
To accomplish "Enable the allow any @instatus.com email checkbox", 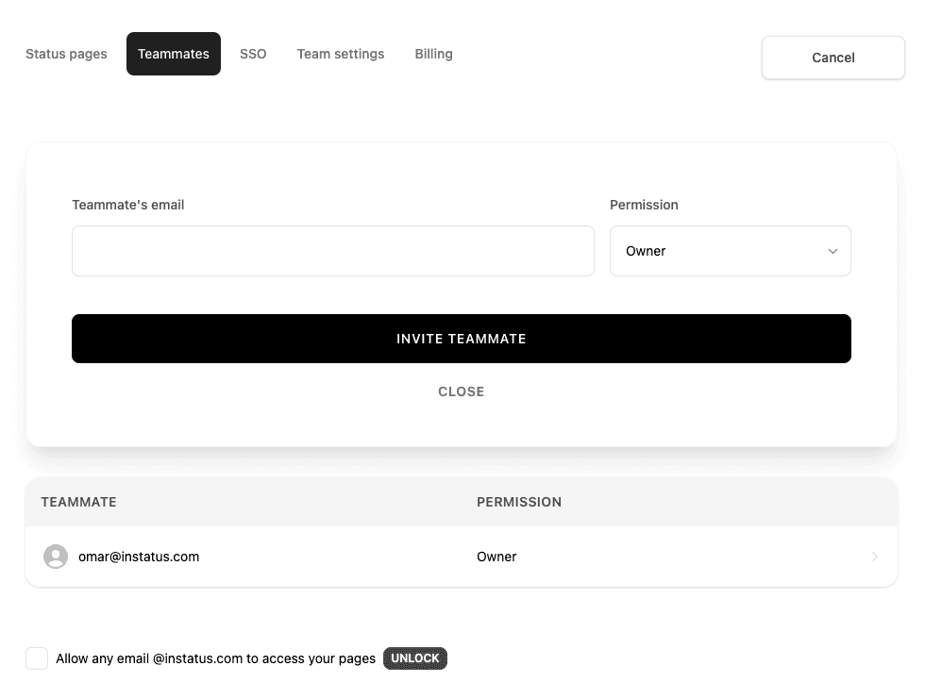I will pos(37,658).
